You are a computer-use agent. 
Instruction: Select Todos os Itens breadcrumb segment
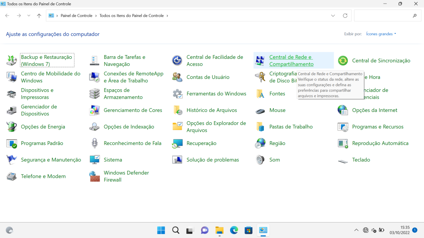point(131,16)
